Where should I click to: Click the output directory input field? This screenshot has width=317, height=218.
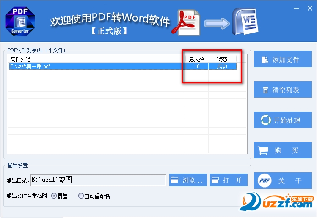(x=98, y=180)
